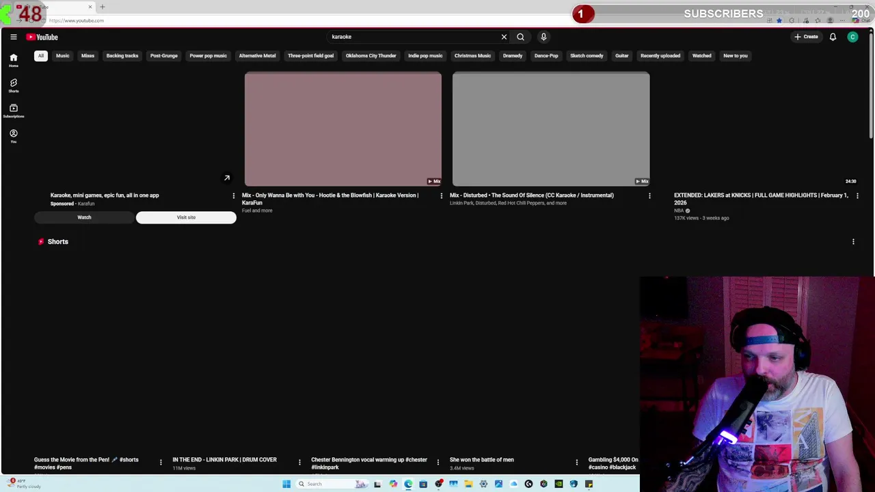The image size is (875, 492).
Task: Filter by Dance-Pop
Action: point(546,56)
